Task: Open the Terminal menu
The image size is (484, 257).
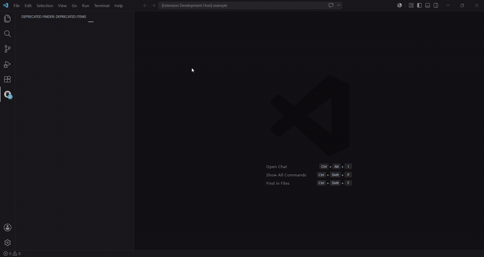Action: pyautogui.click(x=102, y=5)
